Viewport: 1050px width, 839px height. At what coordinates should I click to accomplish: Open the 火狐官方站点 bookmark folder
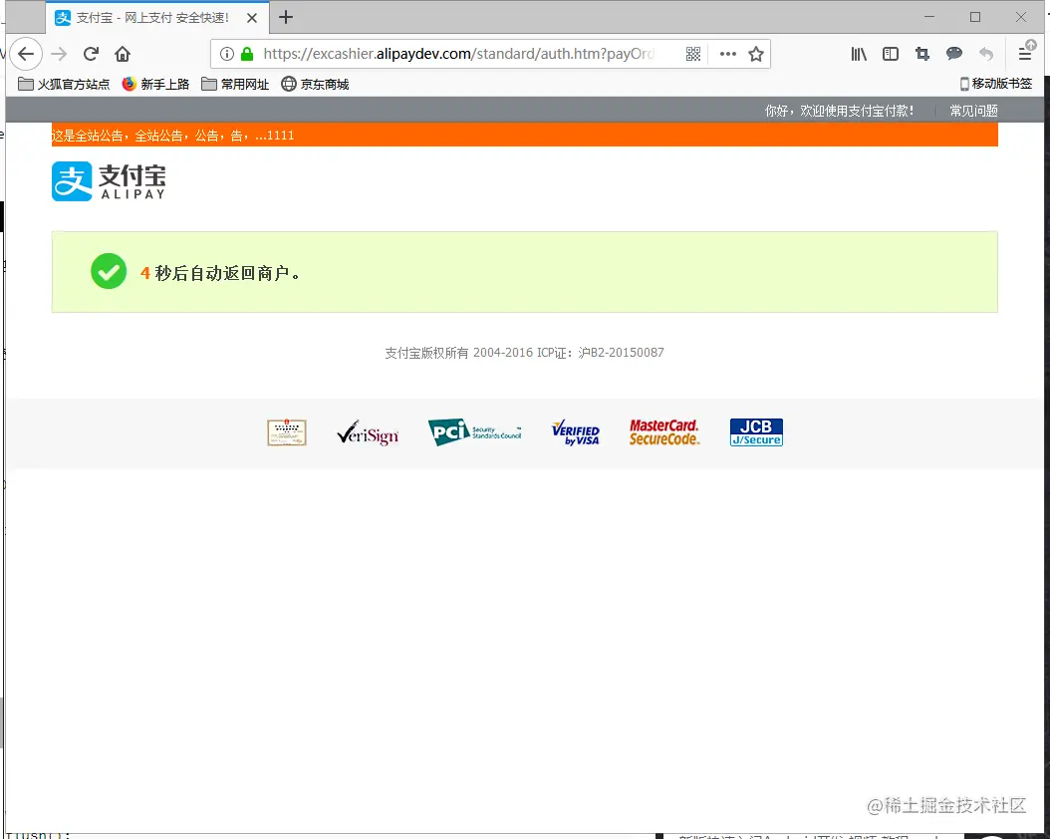point(64,84)
